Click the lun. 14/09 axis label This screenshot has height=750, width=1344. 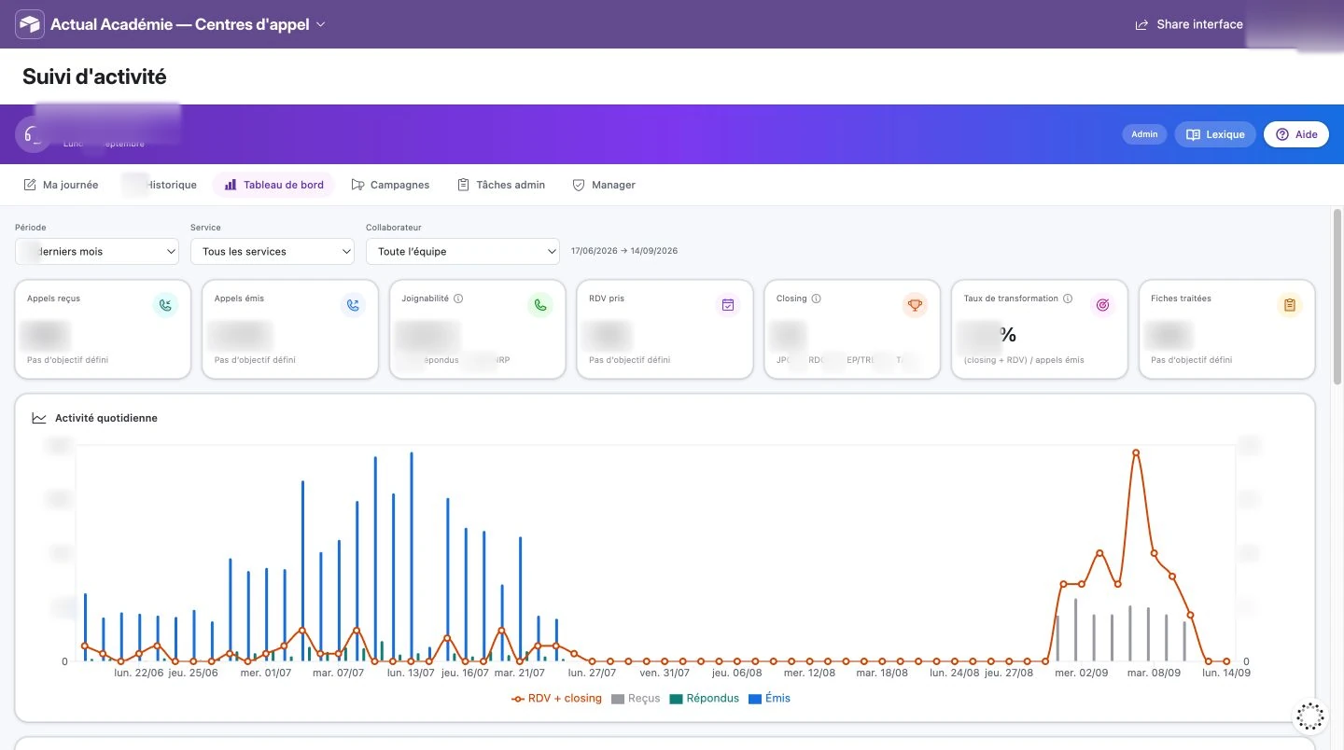pyautogui.click(x=1226, y=673)
